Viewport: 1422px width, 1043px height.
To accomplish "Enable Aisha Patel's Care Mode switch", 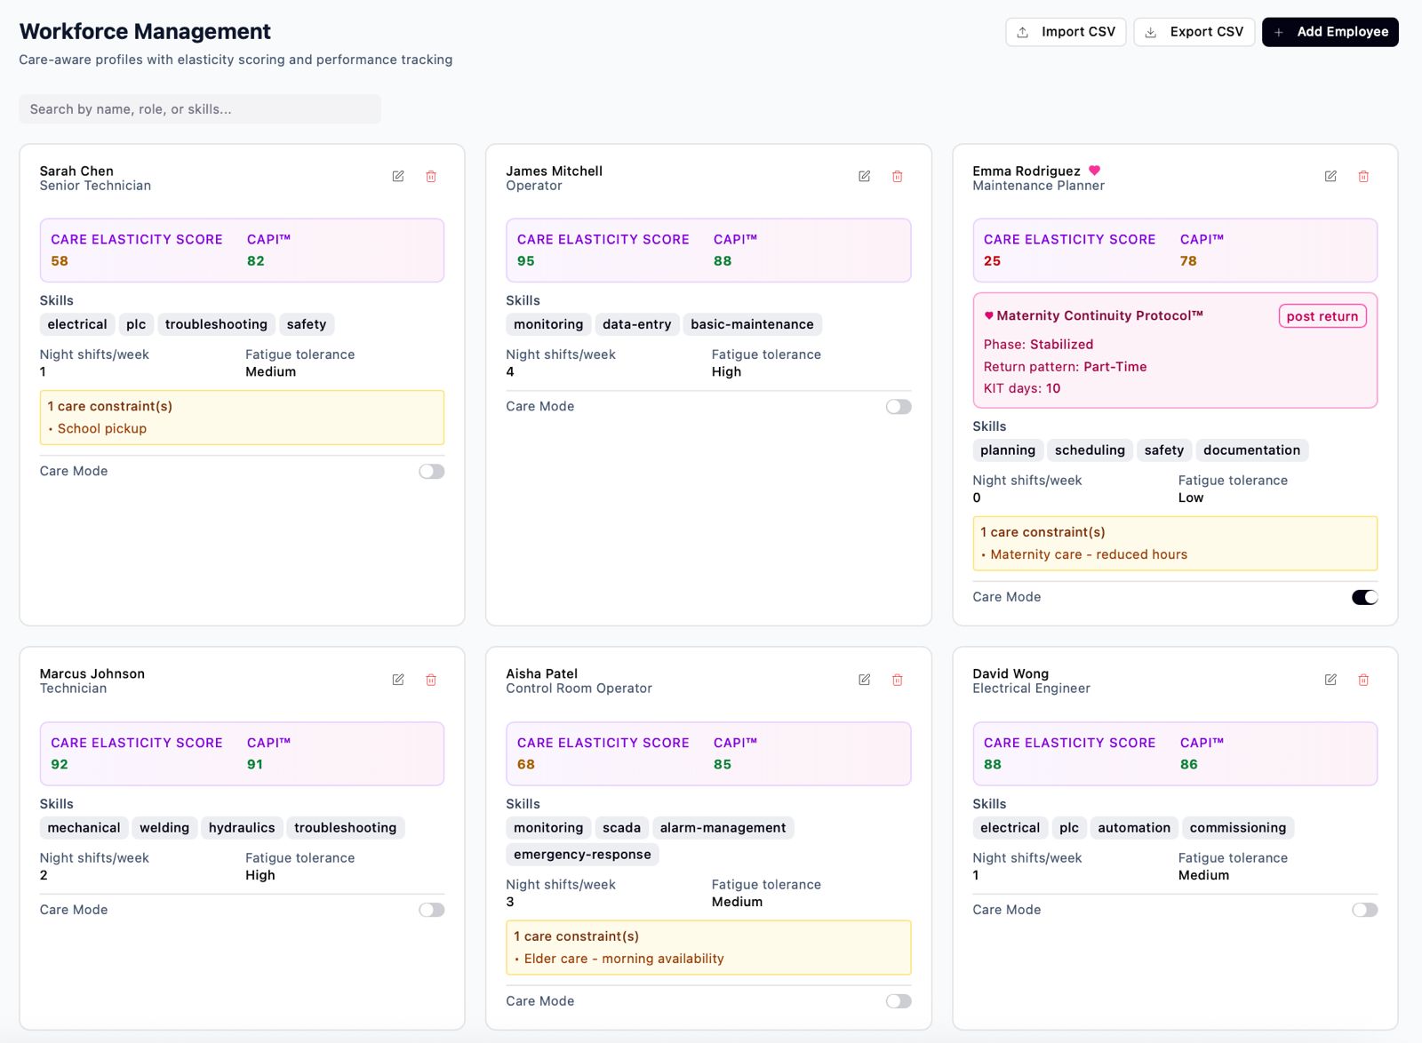I will click(x=899, y=1001).
